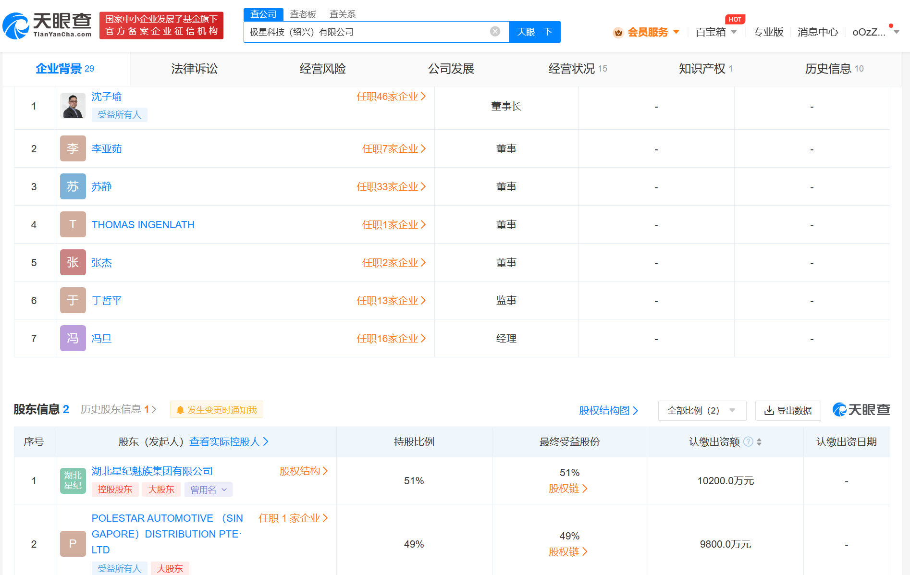Screen dimensions: 910x575
Task: Click the 湖北星纪 shareholder logo icon
Action: click(73, 481)
